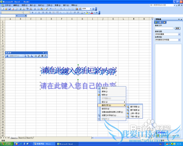Open the Zoom 100% dropdown
The width and height of the screenshot is (183, 146).
(x=91, y=9)
